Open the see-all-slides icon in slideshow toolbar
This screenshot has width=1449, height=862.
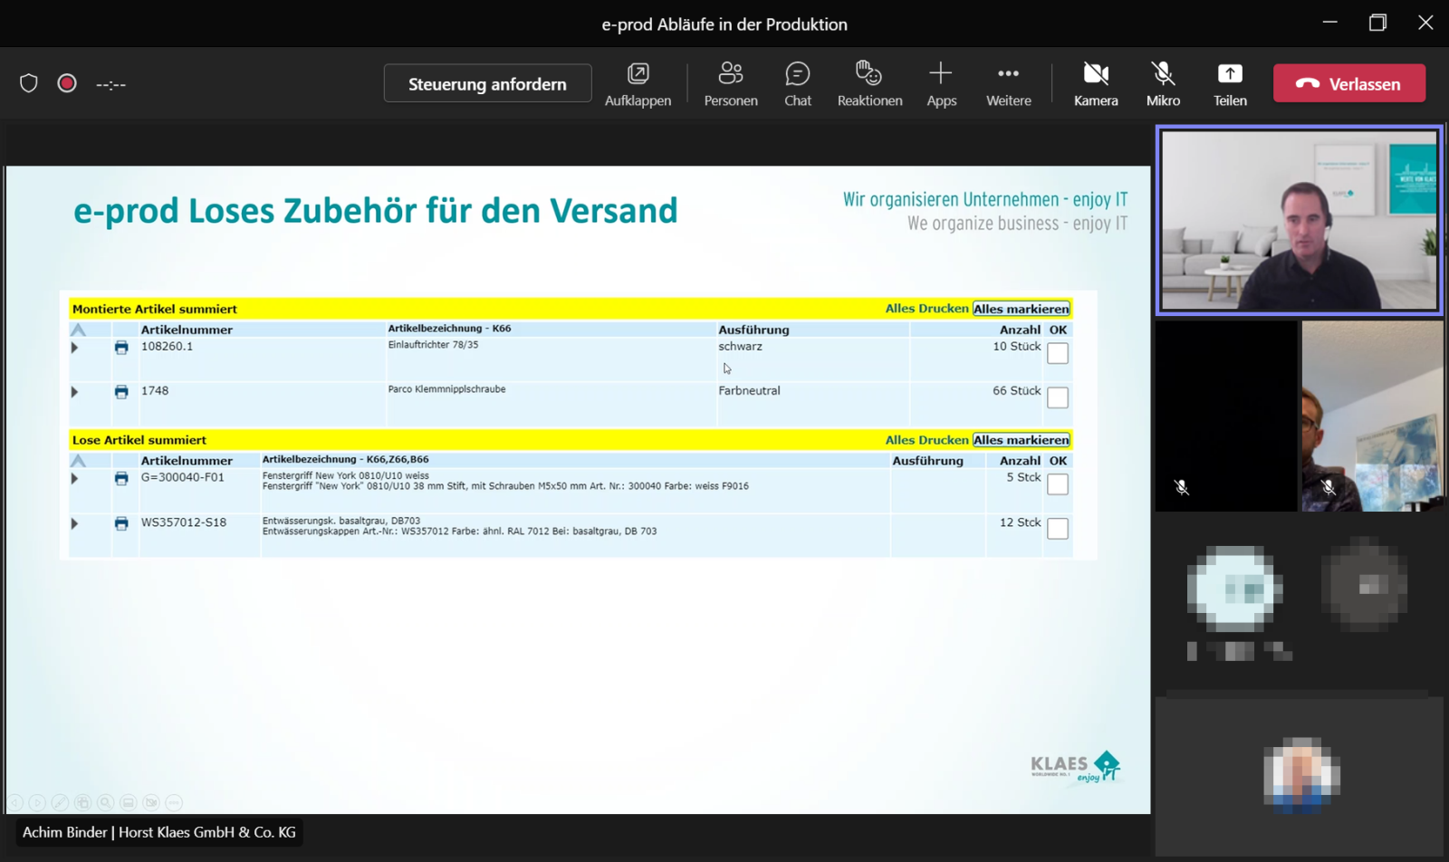82,802
